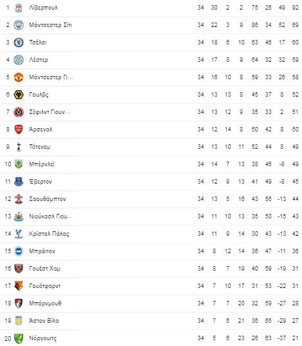302x346 pixels.
Task: Click the Manchester City club crest
Action: (19, 25)
